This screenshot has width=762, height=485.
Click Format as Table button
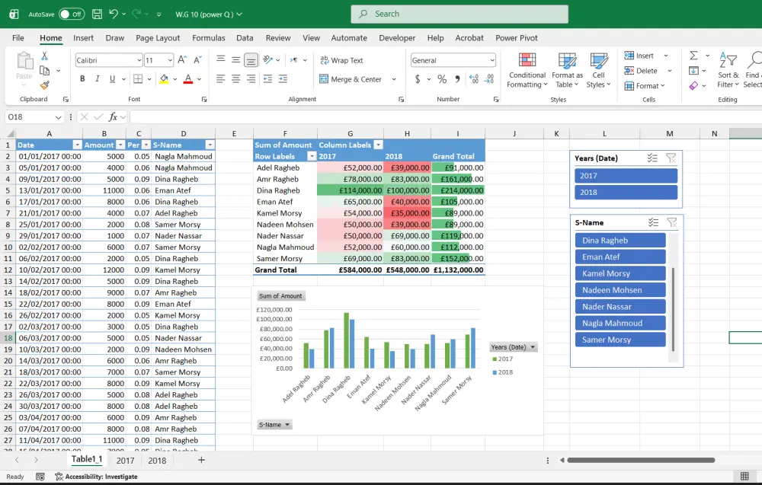pyautogui.click(x=567, y=70)
